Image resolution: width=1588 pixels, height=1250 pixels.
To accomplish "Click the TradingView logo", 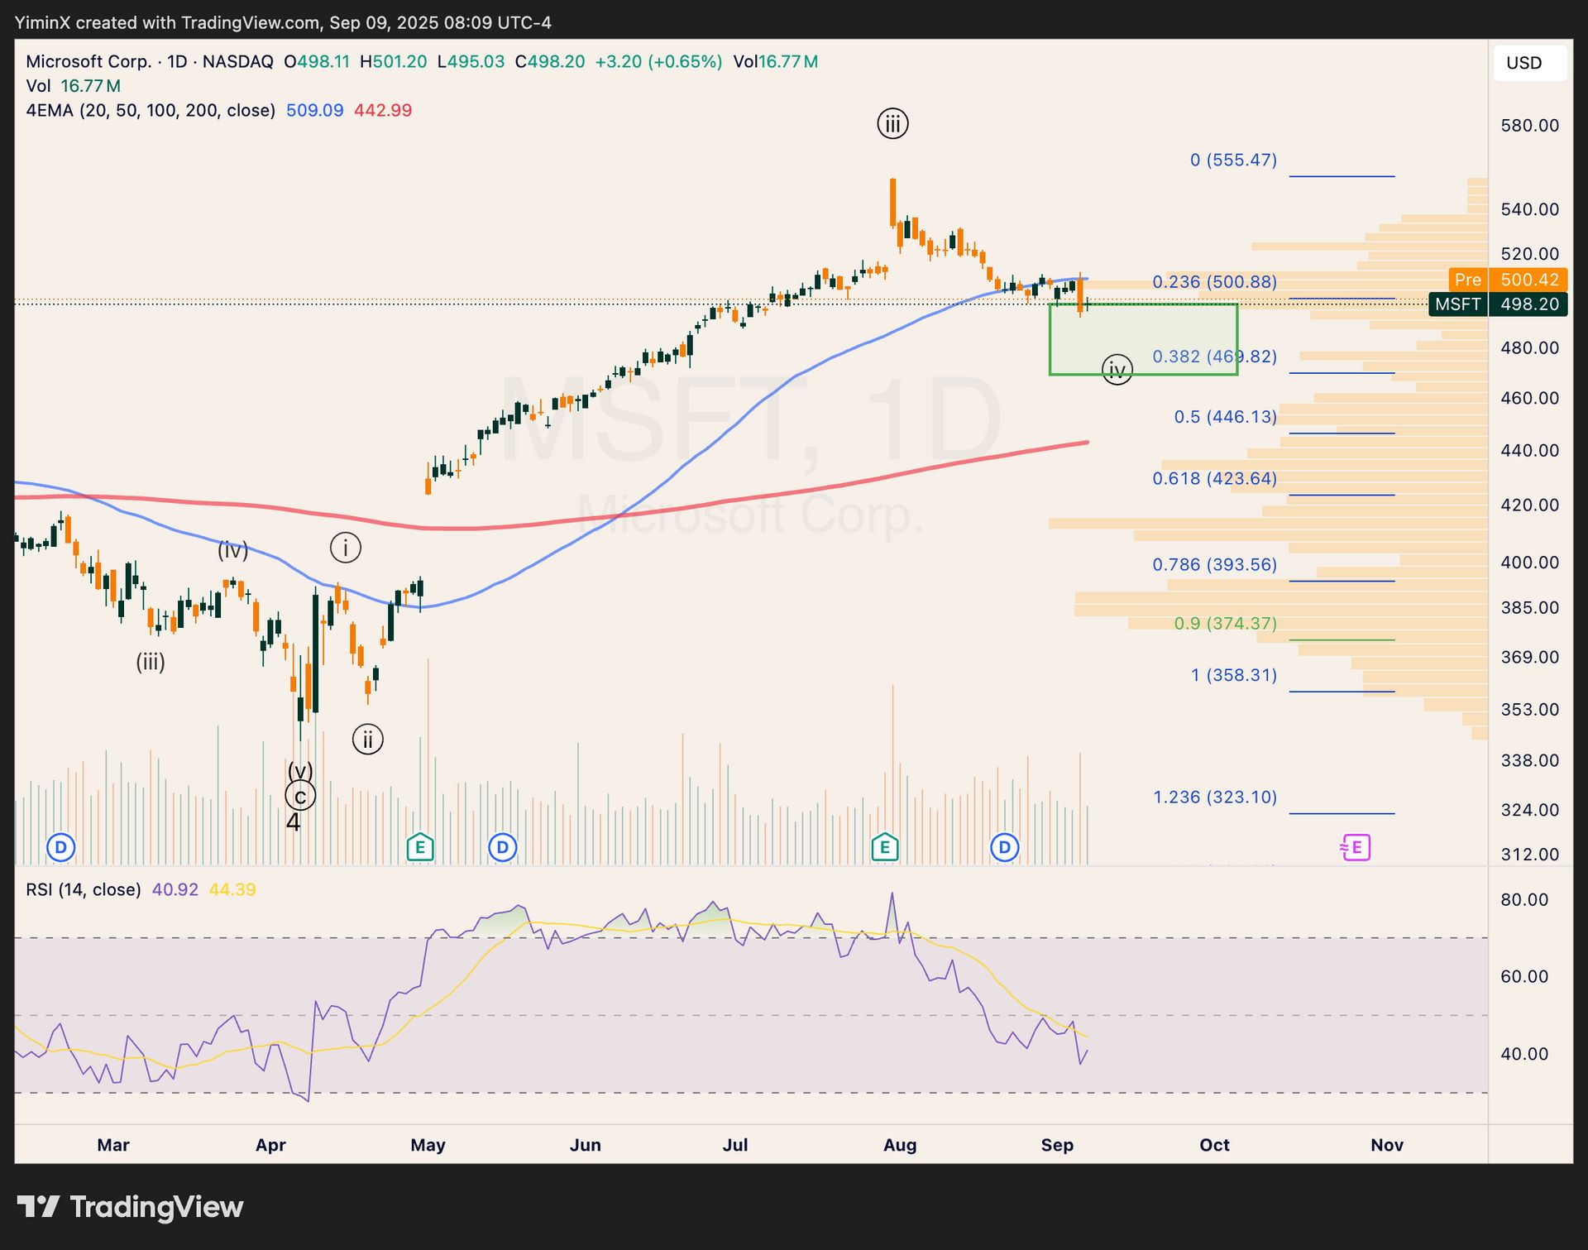I will coord(131,1207).
